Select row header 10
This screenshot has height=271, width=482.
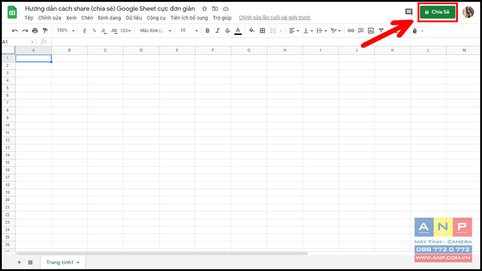pos(7,125)
